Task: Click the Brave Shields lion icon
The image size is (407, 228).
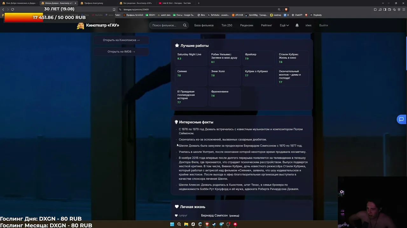Action: coord(286,9)
